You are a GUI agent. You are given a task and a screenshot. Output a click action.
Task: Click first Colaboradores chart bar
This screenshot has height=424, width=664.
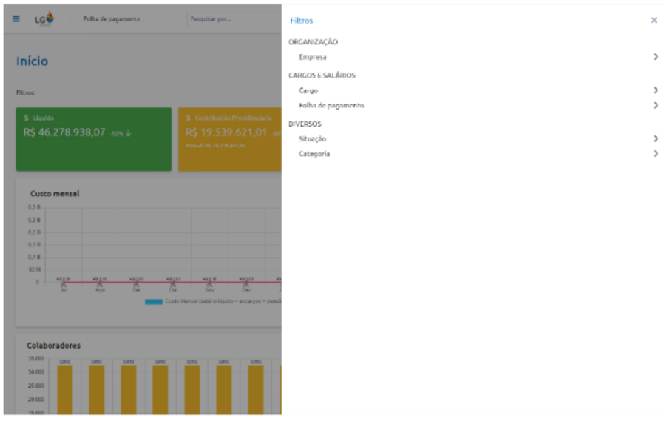(x=65, y=390)
